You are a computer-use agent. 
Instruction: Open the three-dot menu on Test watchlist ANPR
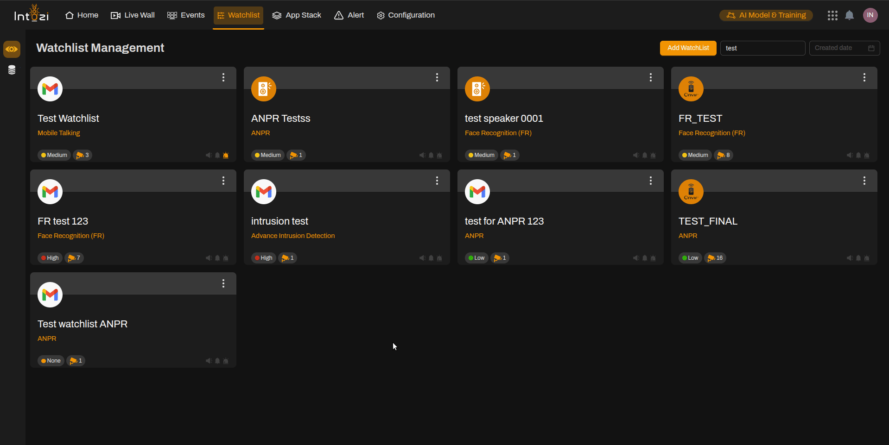(223, 283)
